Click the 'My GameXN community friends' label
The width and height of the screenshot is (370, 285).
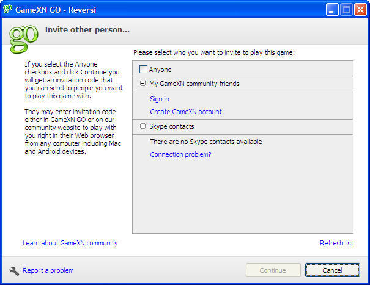(x=194, y=84)
